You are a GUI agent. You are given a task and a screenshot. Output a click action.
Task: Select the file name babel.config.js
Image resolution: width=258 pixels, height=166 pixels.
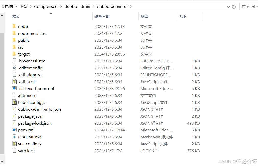click(32, 103)
